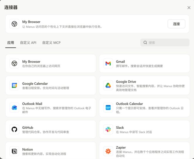This screenshot has width=194, height=159.
Task: Close the 连接器 dialog
Action: [x=189, y=8]
